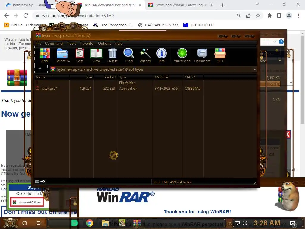Open the Commands menu
The width and height of the screenshot is (305, 229).
tap(54, 43)
